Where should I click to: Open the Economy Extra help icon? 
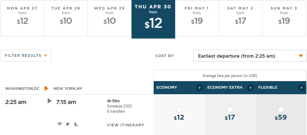pos(250,88)
